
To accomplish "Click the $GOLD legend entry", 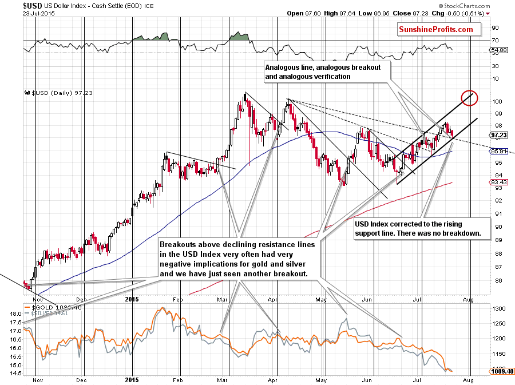I will [53, 308].
